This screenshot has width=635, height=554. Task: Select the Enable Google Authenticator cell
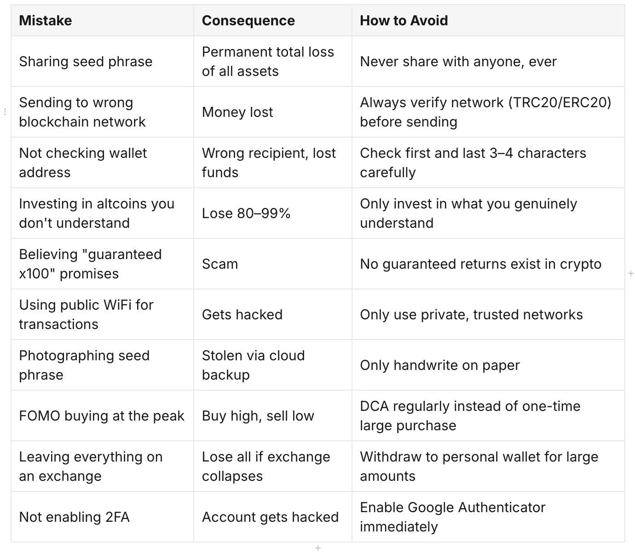[x=488, y=517]
